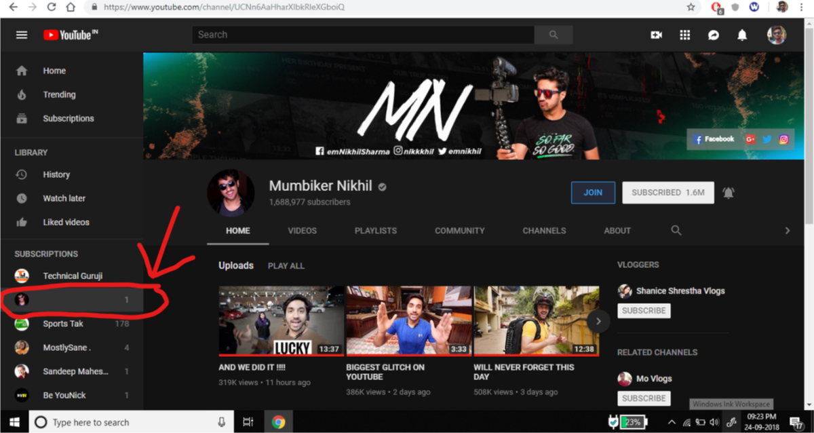This screenshot has width=814, height=433.
Task: Open the upload video camera icon
Action: coord(656,35)
